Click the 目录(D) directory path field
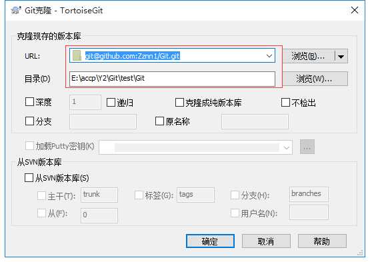 [x=172, y=79]
